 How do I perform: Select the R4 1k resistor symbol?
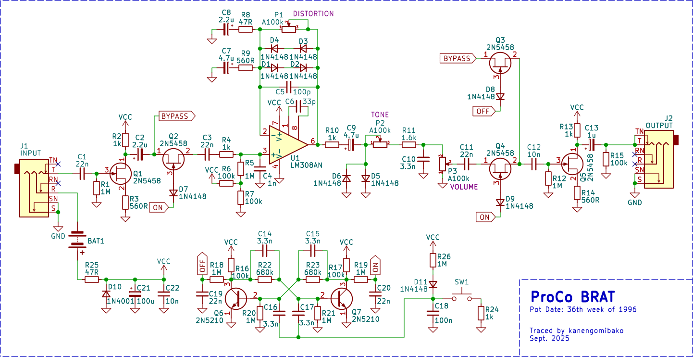226,154
